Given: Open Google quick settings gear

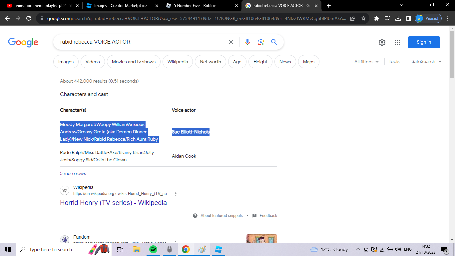Looking at the screenshot, I should click(x=382, y=42).
